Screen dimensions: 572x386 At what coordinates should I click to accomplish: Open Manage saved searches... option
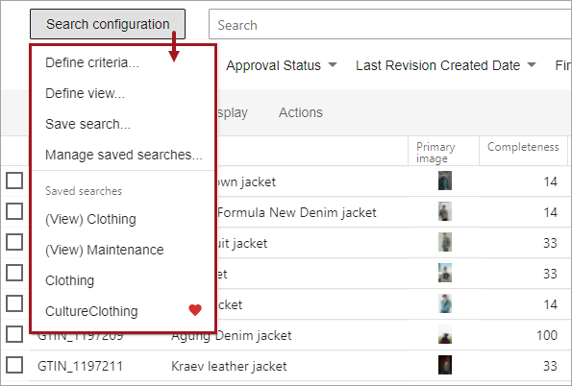coord(124,155)
